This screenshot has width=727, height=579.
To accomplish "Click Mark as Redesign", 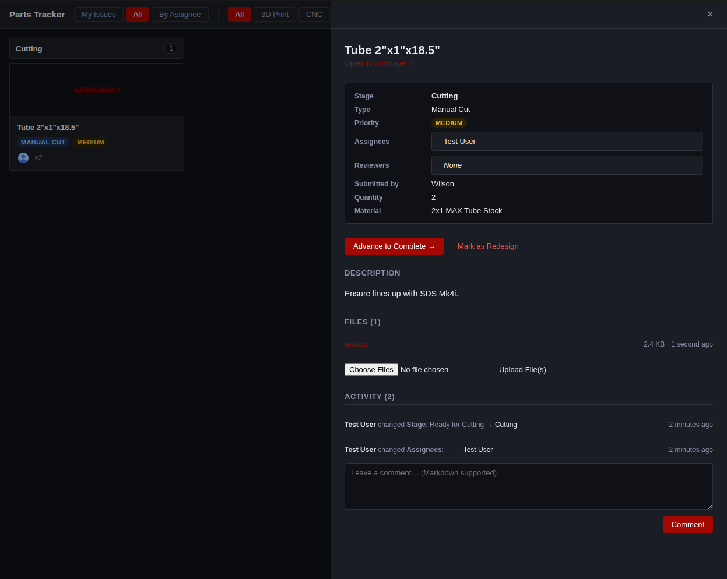I will coord(488,246).
